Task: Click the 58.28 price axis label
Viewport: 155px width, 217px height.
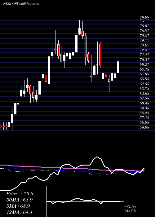Action: 144,113
